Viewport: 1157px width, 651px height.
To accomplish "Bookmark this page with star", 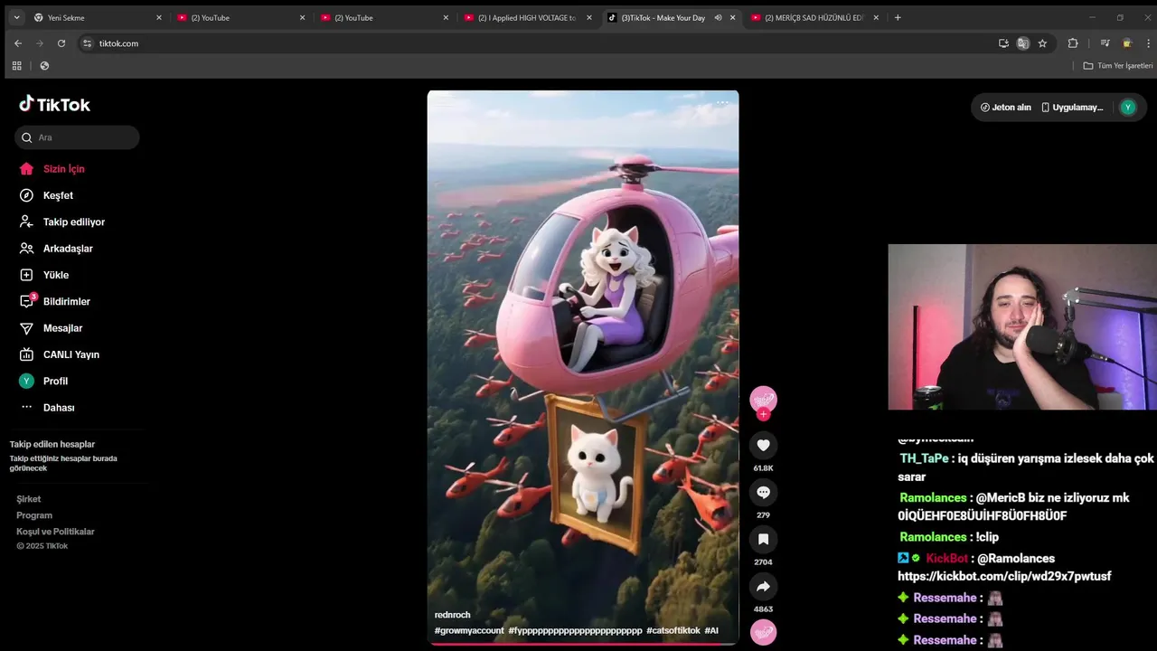I will 1042,43.
